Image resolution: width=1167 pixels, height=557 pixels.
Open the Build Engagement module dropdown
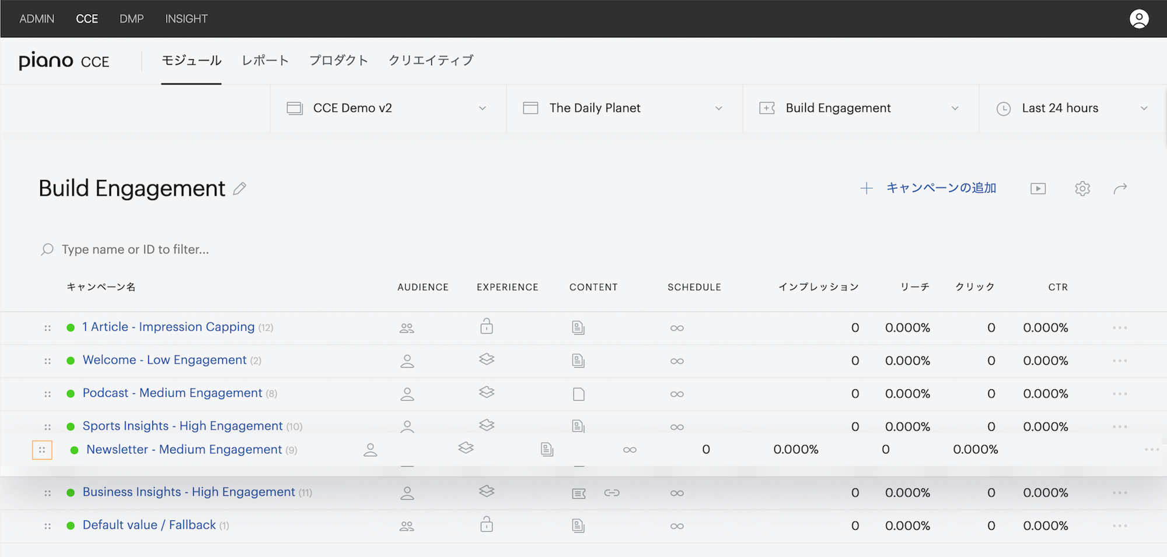(x=861, y=108)
